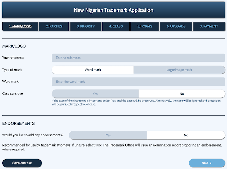Set Case sensitive to Yes

[95, 94]
